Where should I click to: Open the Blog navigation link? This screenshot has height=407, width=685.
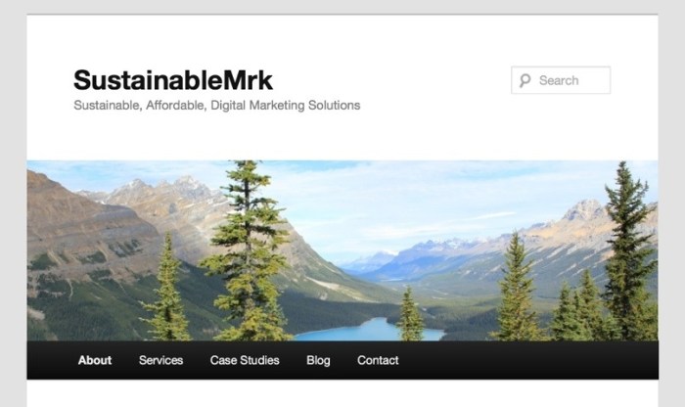[318, 360]
